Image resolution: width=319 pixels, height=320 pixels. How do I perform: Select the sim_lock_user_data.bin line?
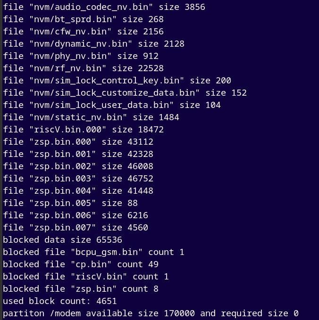pyautogui.click(x=112, y=105)
